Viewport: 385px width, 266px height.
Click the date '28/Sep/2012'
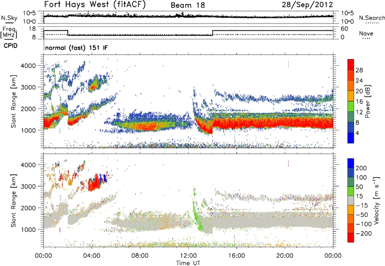point(308,5)
